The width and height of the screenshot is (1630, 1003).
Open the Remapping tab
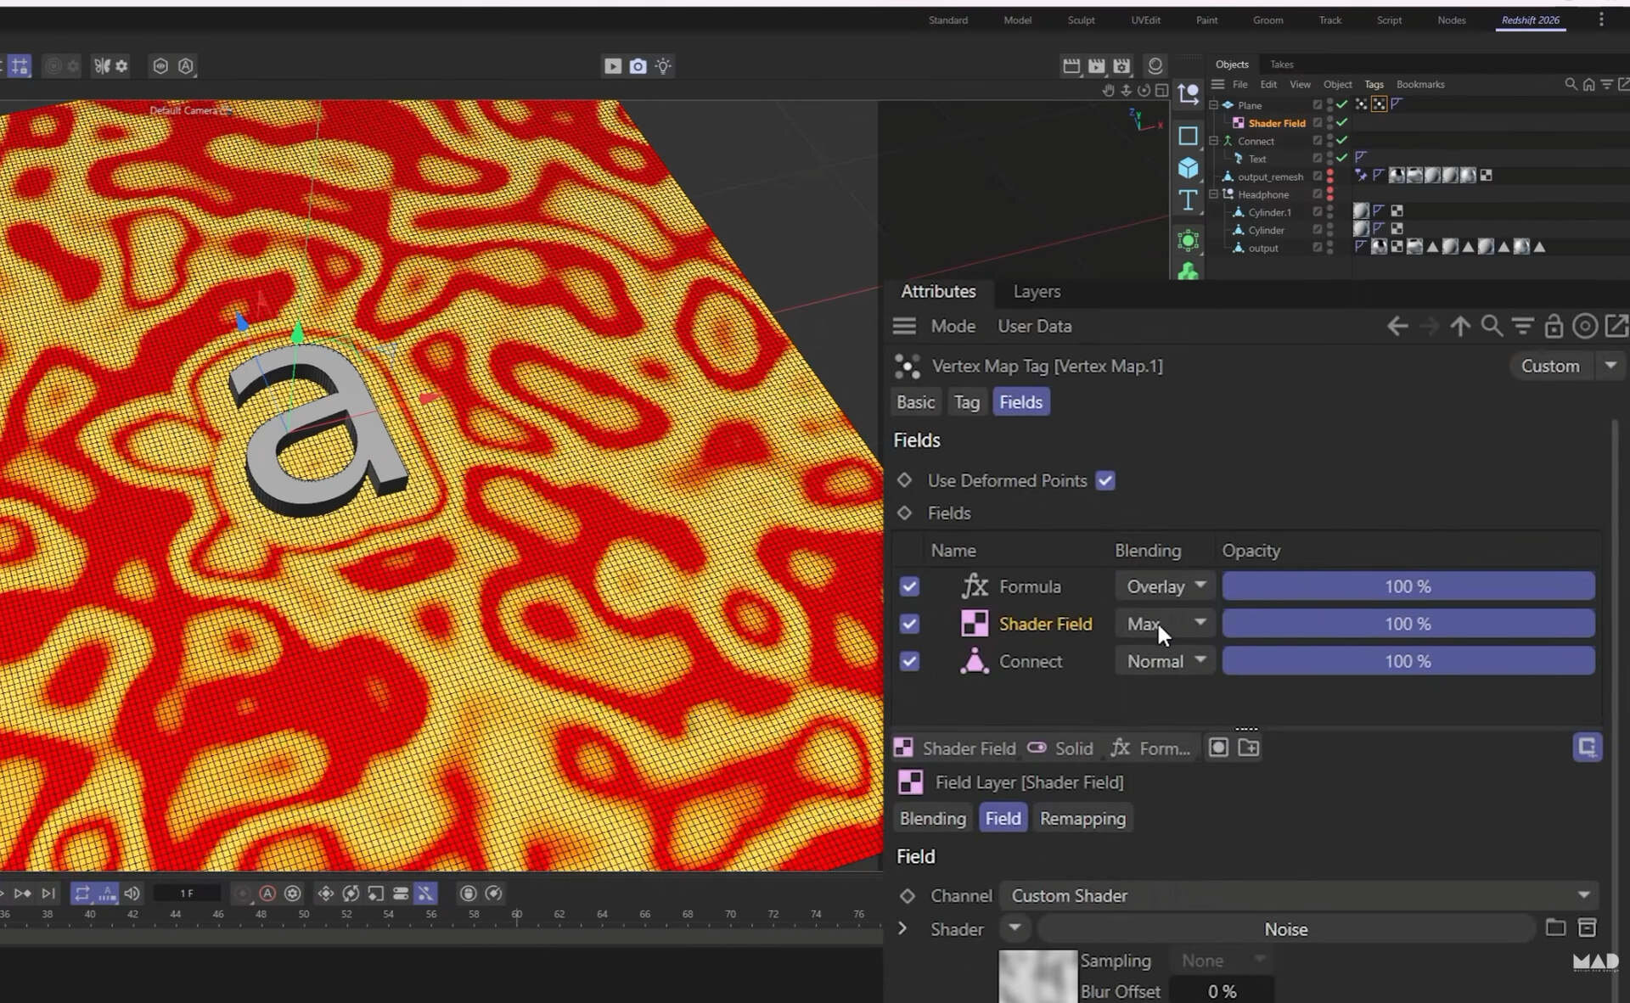[1082, 819]
